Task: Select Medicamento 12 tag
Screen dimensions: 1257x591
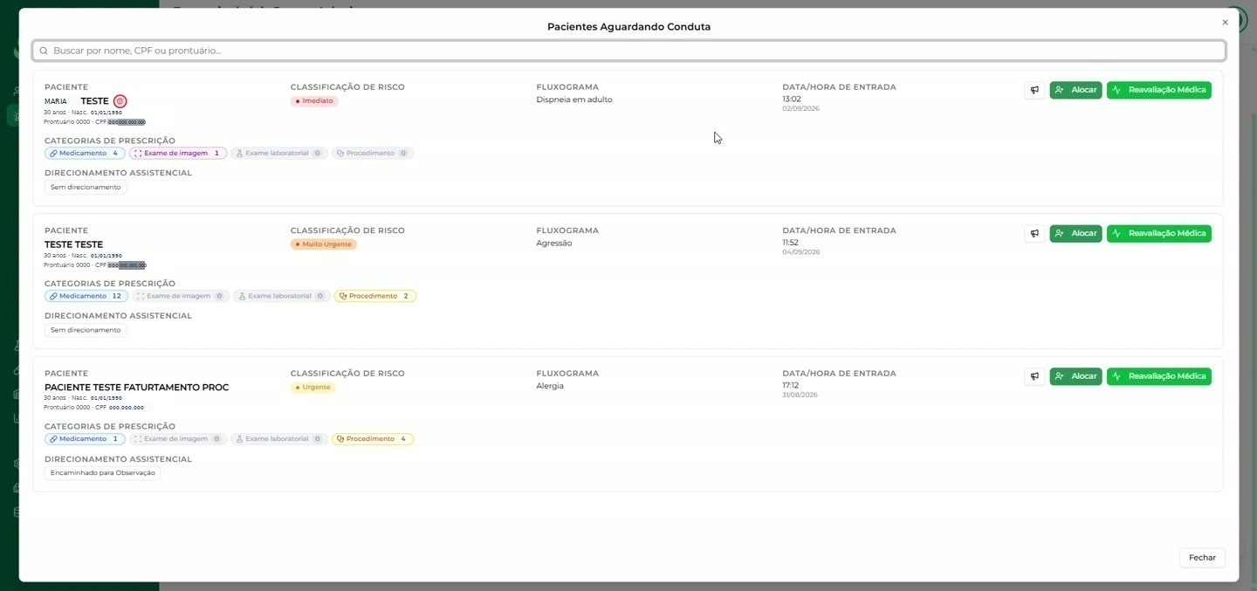Action: tap(86, 296)
